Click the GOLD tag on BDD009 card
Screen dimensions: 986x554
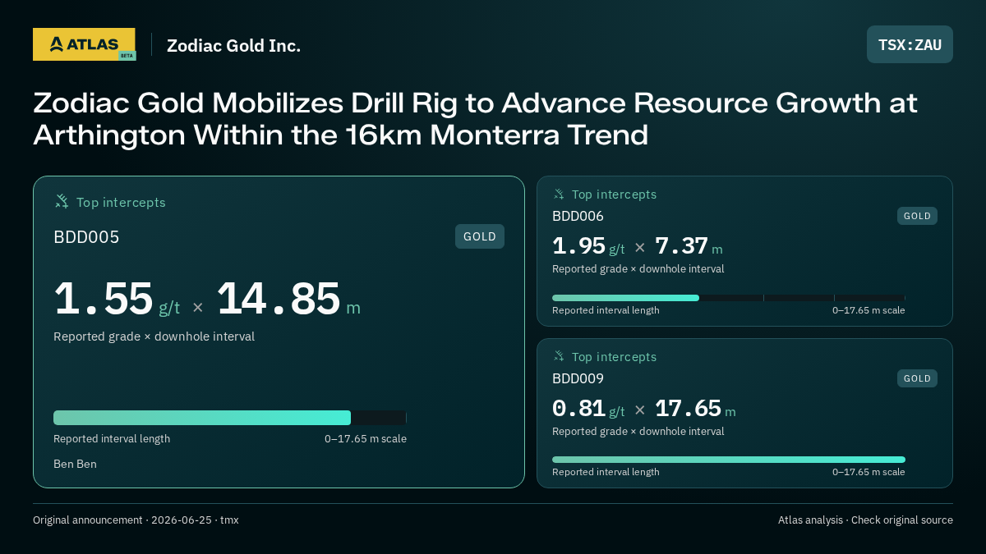917,378
